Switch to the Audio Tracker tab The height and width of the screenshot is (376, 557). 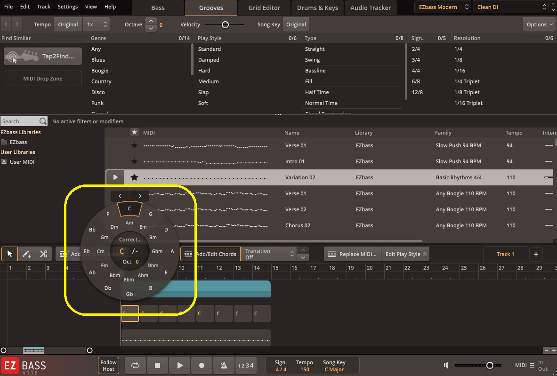(371, 8)
